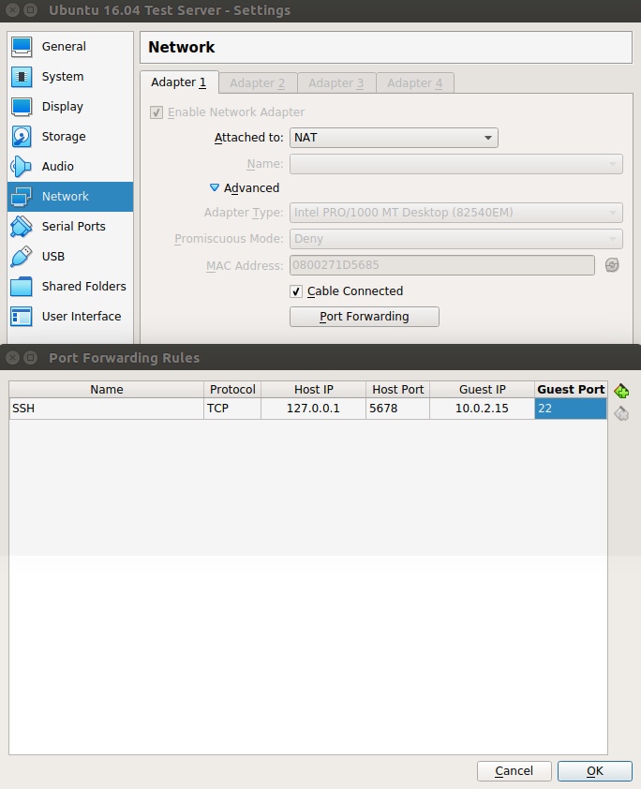Screen dimensions: 641x789
Task: Sort by the Name column header
Action: click(106, 390)
